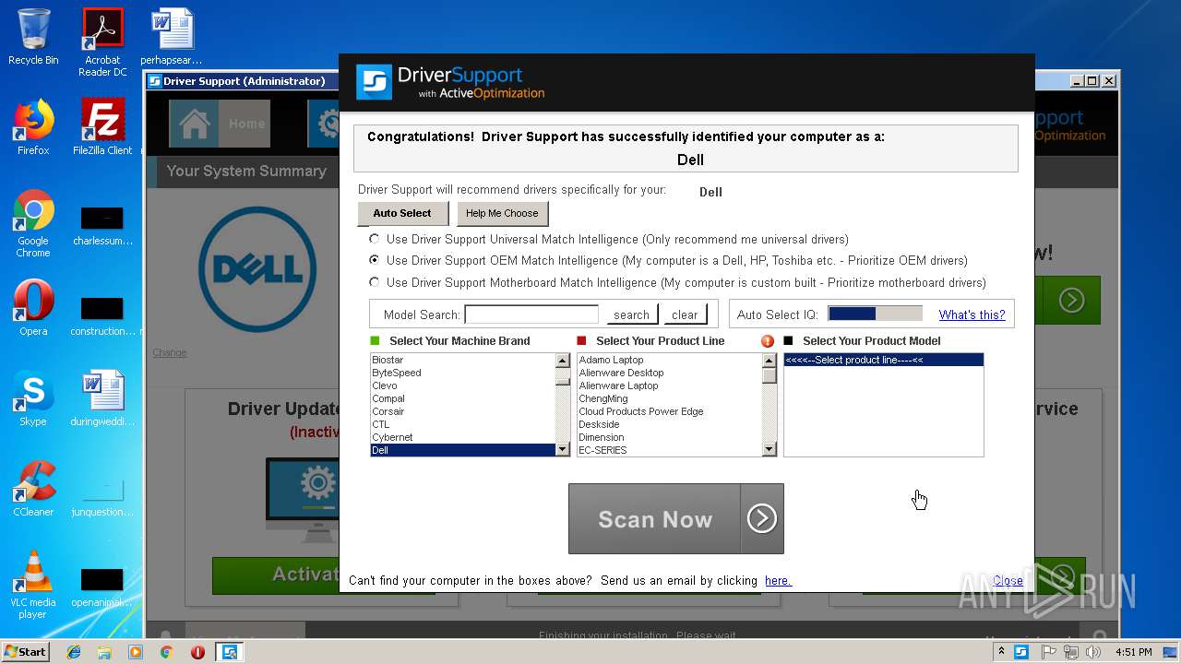The image size is (1181, 664).
Task: Launch Acrobat Reader DC shortcut
Action: (x=102, y=41)
